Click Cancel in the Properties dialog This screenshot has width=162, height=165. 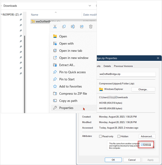coord(132,160)
